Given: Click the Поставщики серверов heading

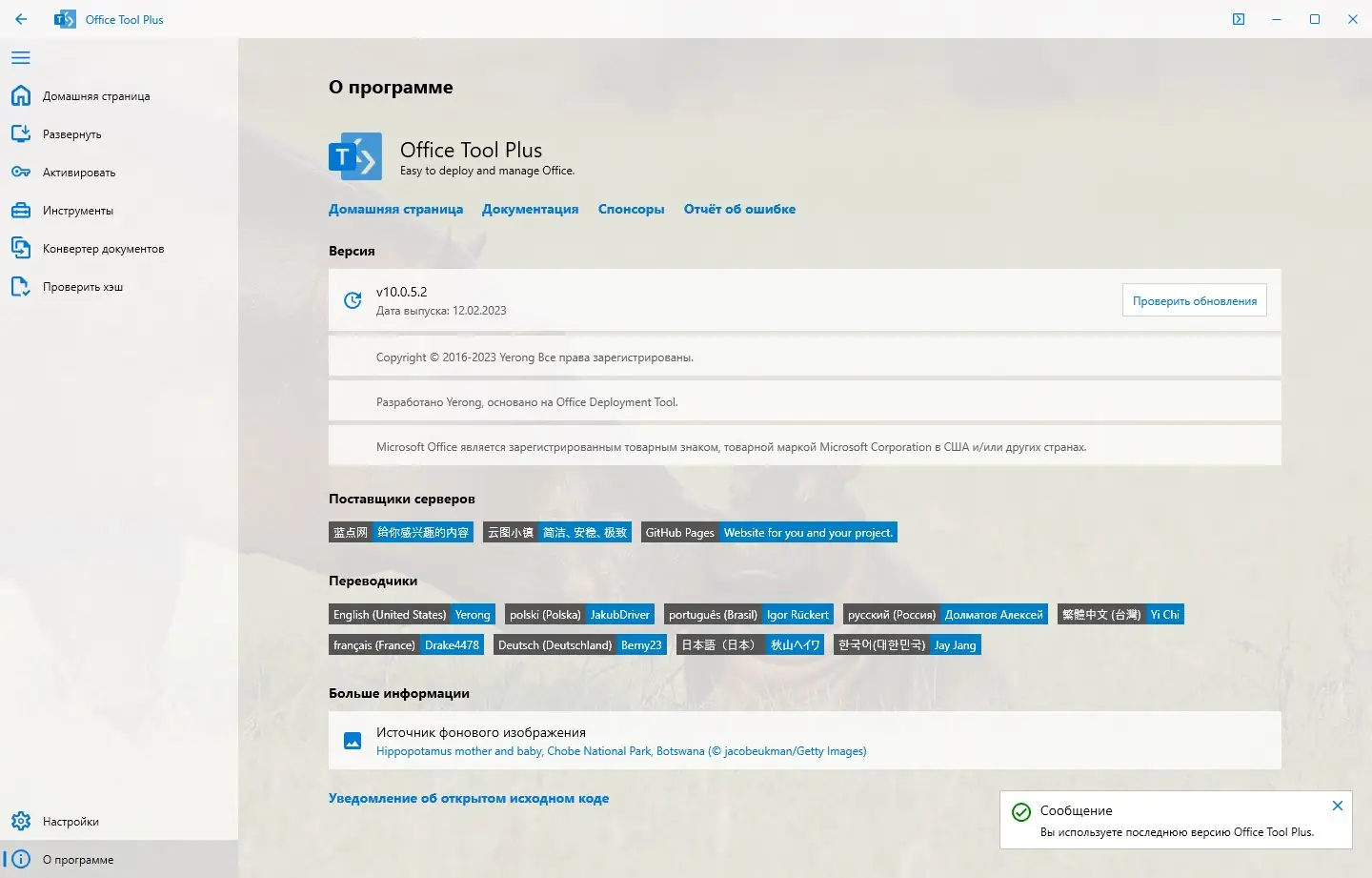Looking at the screenshot, I should pyautogui.click(x=402, y=499).
